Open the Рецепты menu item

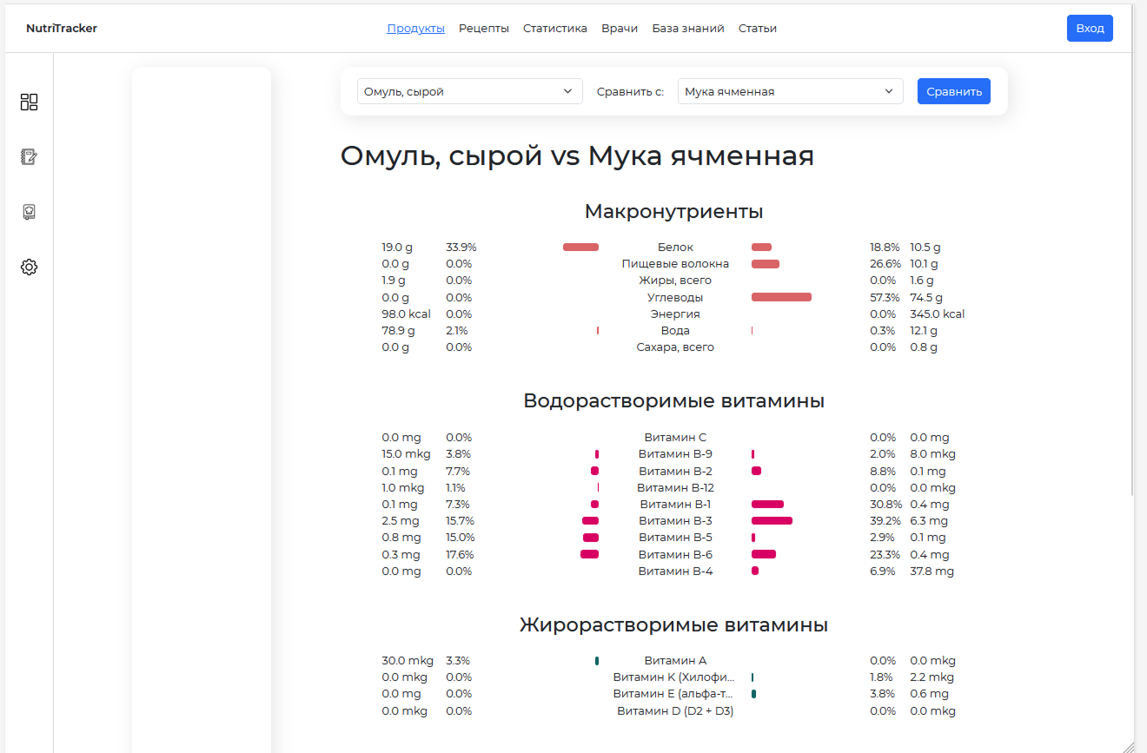484,28
